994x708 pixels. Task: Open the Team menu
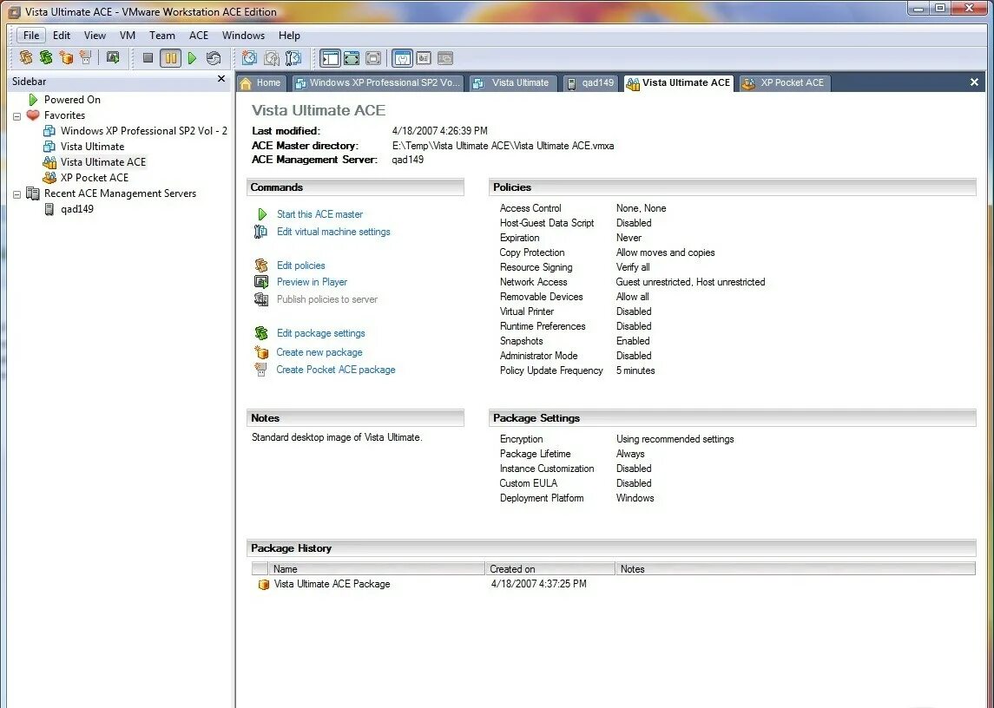coord(162,36)
